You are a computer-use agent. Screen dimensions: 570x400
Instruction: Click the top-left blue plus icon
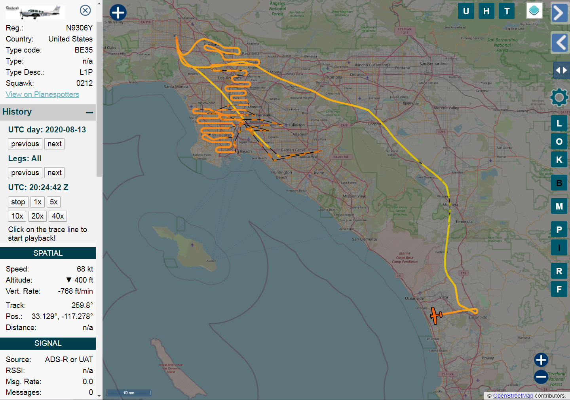(x=118, y=13)
